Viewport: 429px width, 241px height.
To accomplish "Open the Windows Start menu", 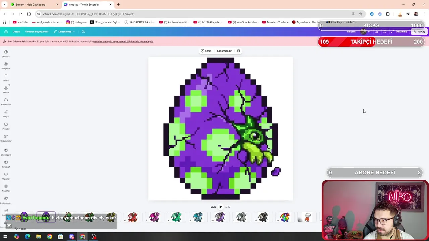I will [x=5, y=237].
